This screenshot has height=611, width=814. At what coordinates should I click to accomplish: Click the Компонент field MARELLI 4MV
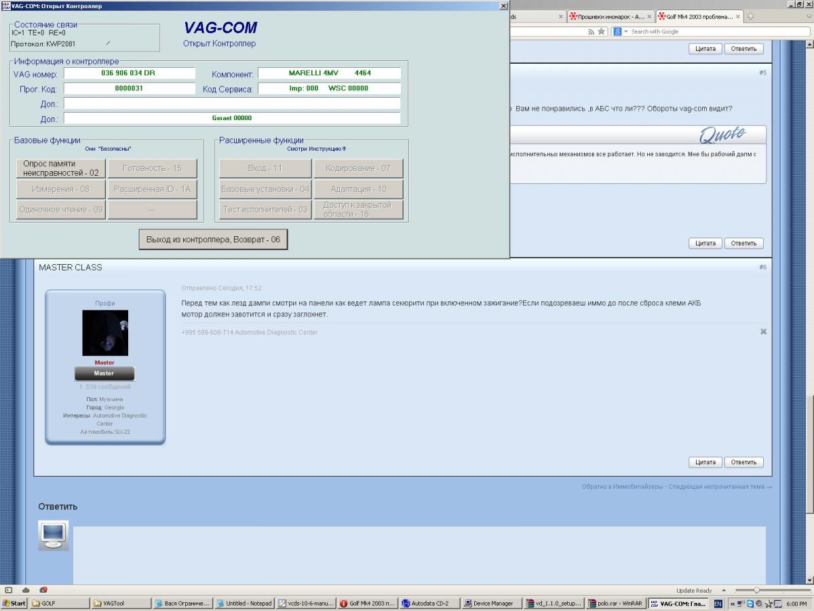(329, 73)
